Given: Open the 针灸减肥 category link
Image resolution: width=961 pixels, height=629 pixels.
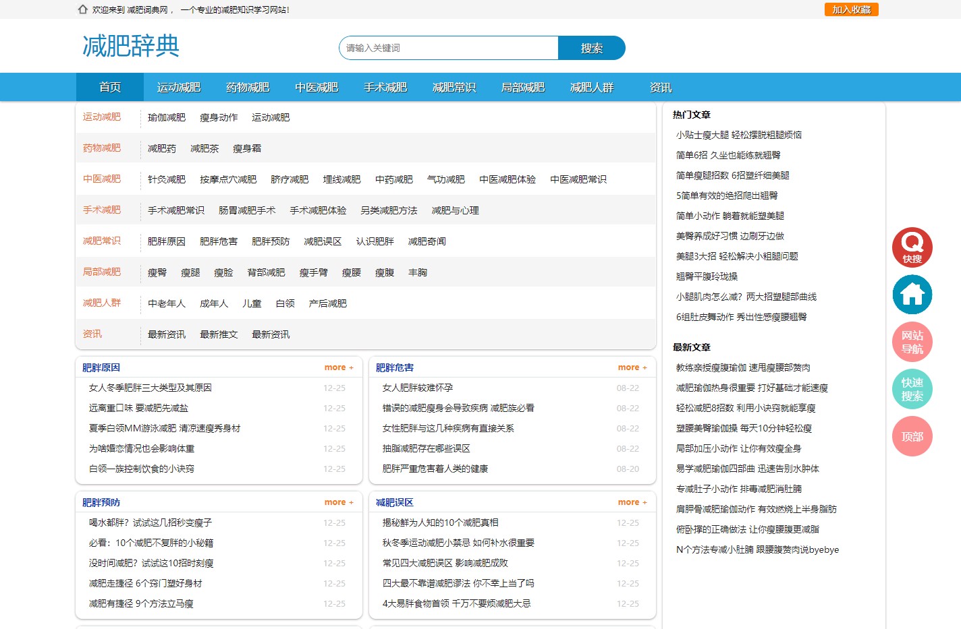Looking at the screenshot, I should click(167, 179).
